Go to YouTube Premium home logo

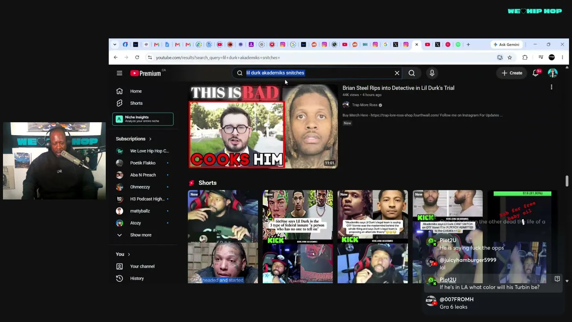[x=146, y=73]
